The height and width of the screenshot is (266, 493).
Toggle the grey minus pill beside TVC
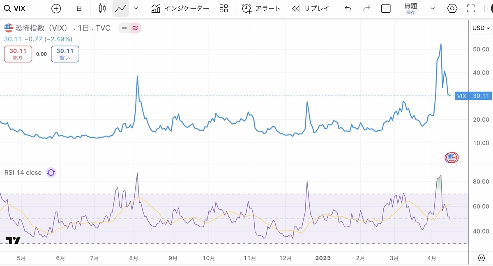pos(124,28)
